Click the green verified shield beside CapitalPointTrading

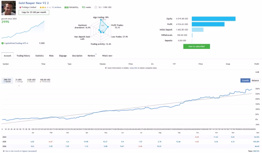pyautogui.click(x=3, y=43)
